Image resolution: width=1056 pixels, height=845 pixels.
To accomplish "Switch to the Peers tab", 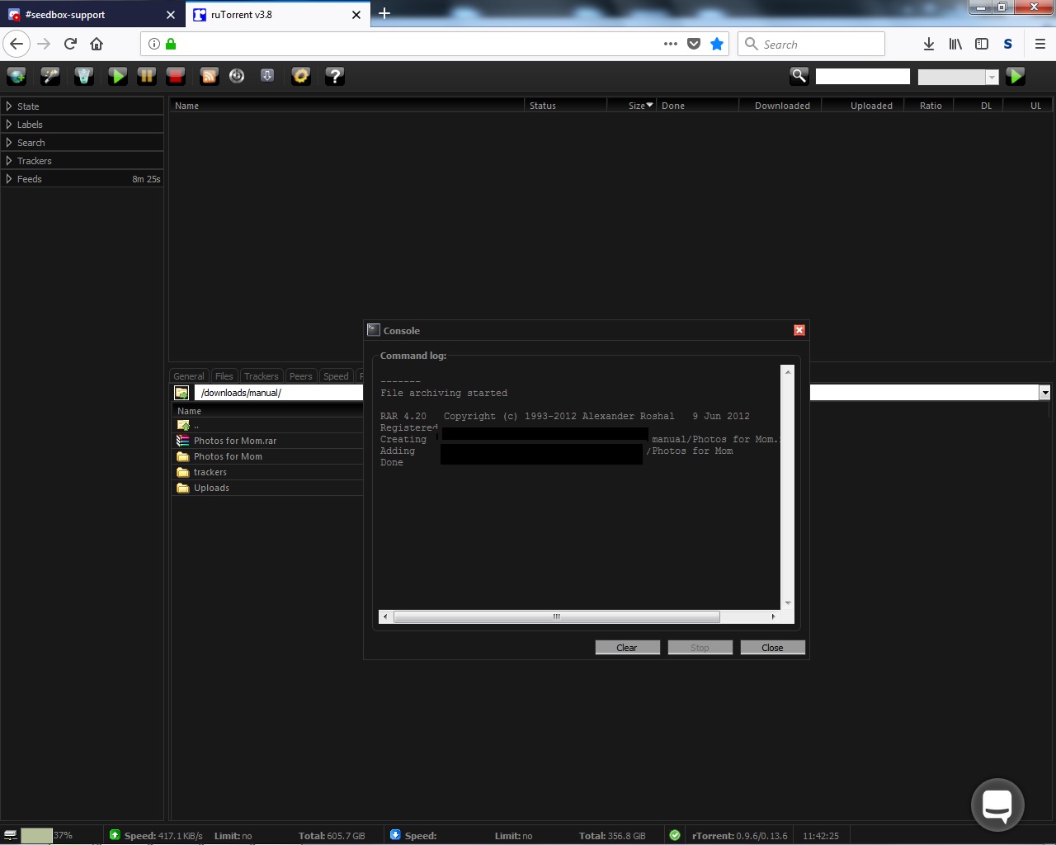I will (300, 376).
